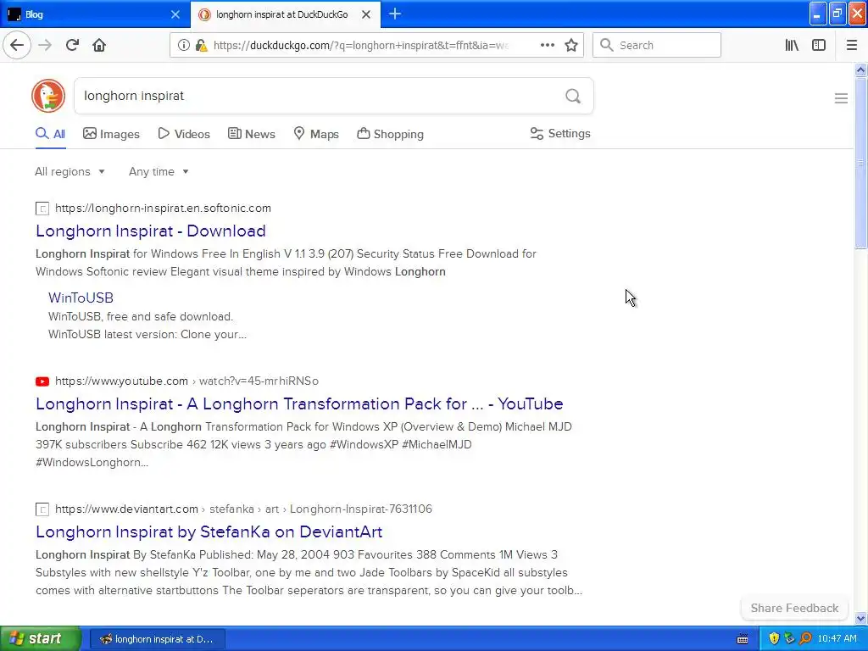Screen dimensions: 868x651
Task: Click the taskbar clock showing 10:47 AM
Action: pyautogui.click(x=837, y=638)
